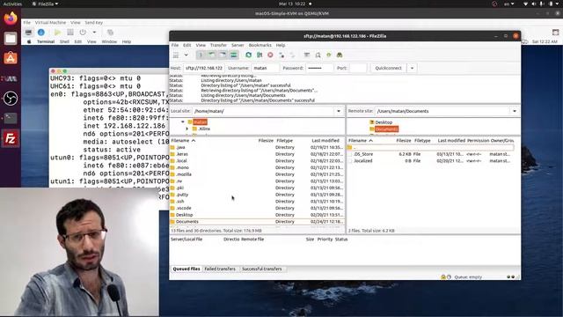Open Terminal from the Ubuntu dock
This screenshot has height=317, width=563.
[11, 118]
